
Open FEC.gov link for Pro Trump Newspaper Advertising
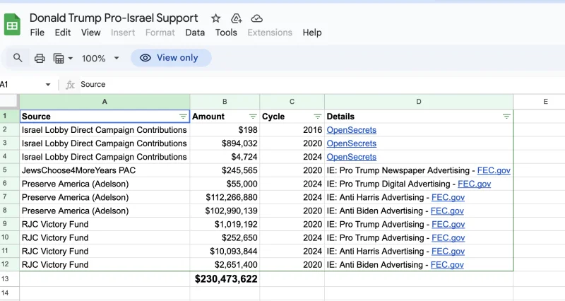(x=494, y=170)
